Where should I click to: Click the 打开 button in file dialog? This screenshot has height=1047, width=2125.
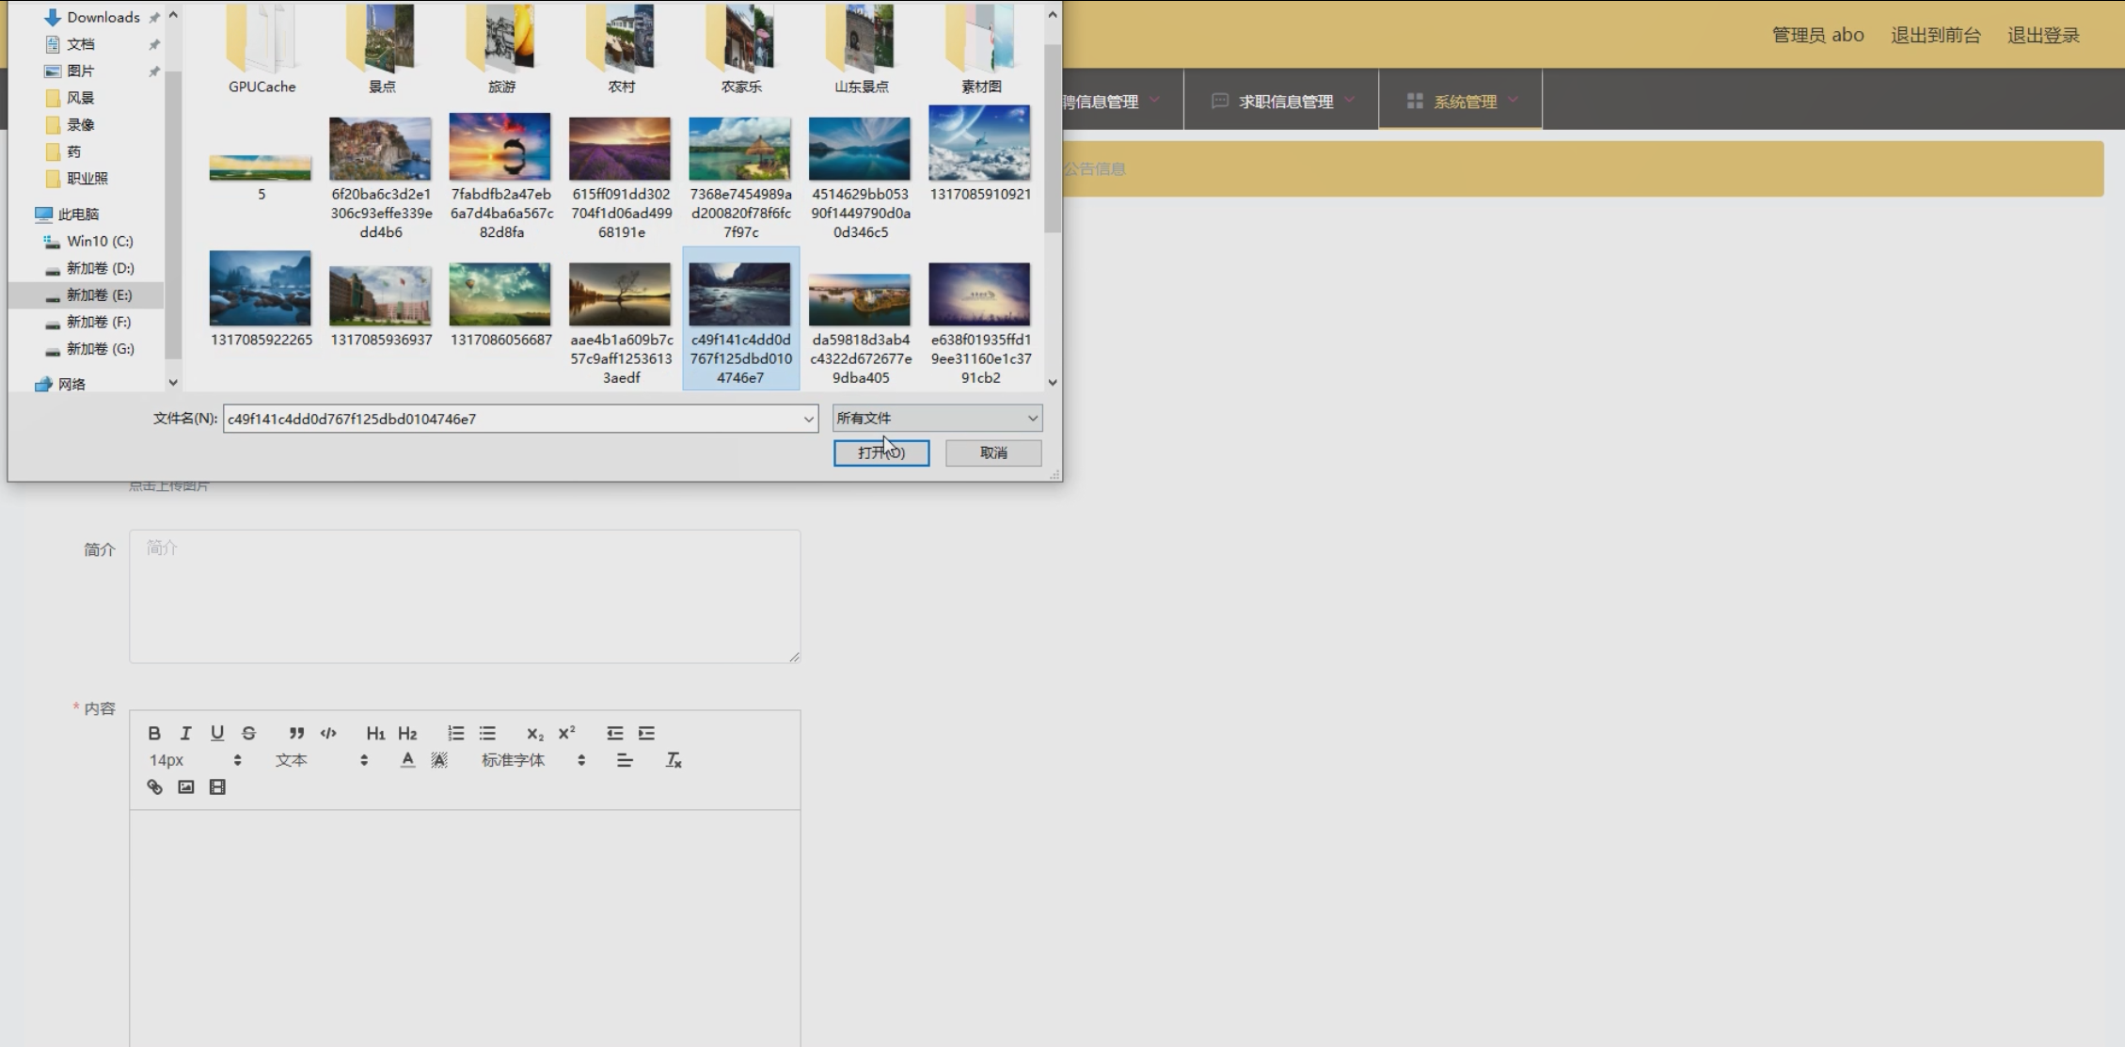[x=880, y=452]
